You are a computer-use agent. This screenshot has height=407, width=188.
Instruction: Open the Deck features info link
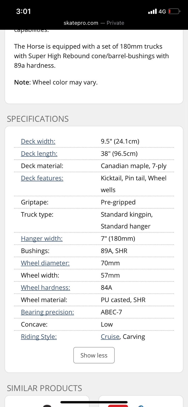tap(42, 178)
